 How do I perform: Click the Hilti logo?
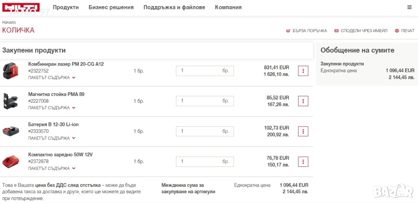coord(21,7)
